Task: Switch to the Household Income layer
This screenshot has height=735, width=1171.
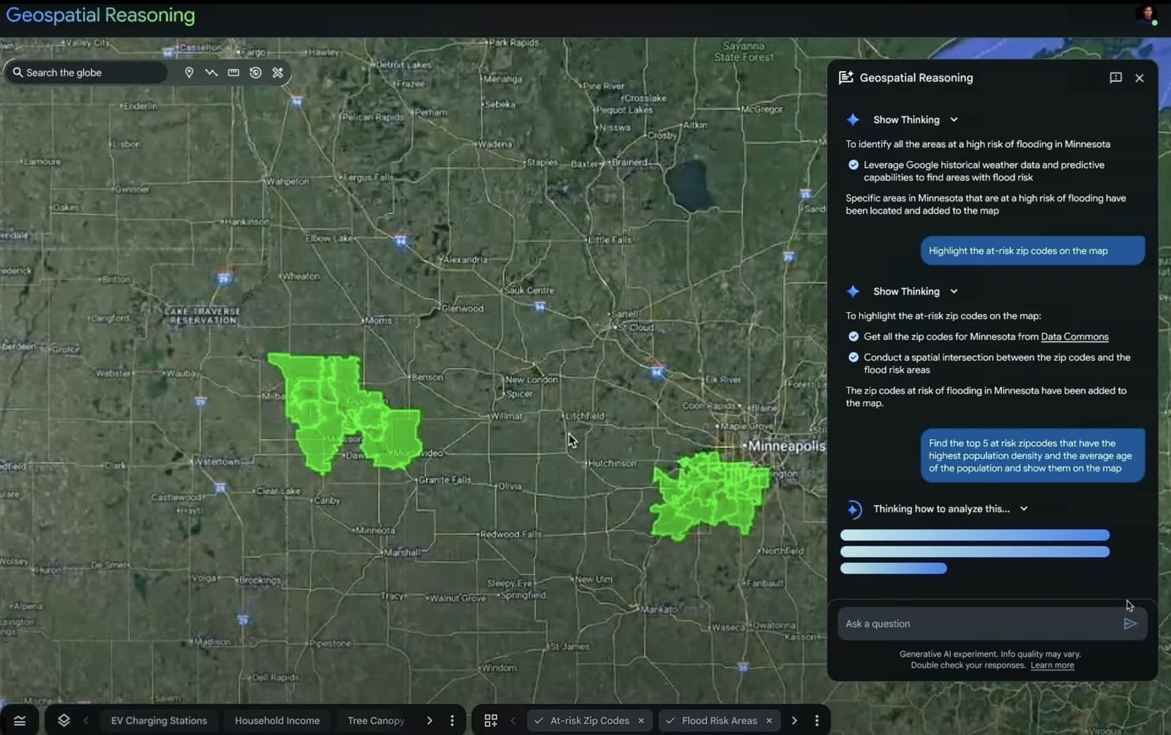Action: pos(277,720)
